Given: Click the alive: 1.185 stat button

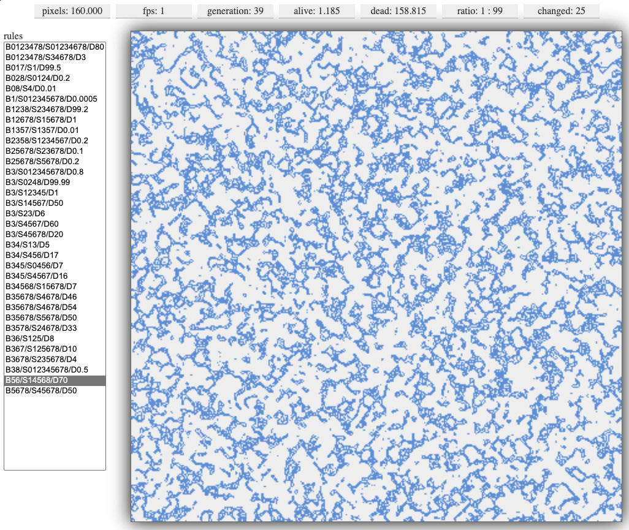Looking at the screenshot, I should pyautogui.click(x=316, y=11).
